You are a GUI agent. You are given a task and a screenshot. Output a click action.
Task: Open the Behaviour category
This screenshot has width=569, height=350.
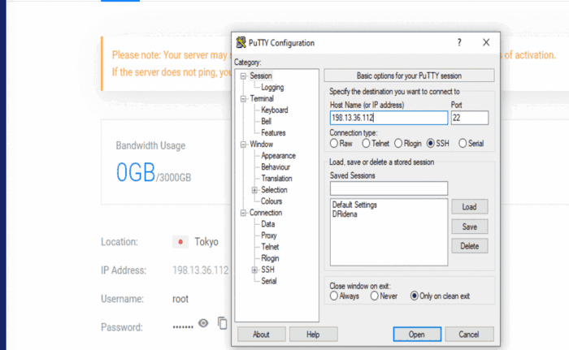[276, 167]
